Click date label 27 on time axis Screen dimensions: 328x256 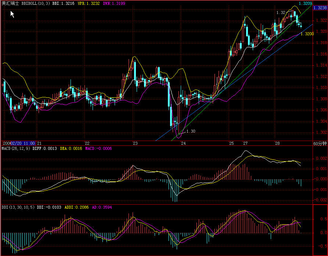pyautogui.click(x=245, y=143)
